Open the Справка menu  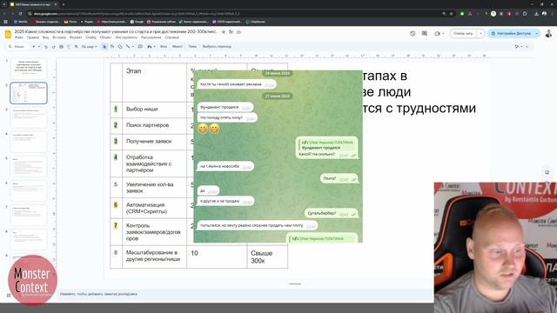tap(172, 37)
